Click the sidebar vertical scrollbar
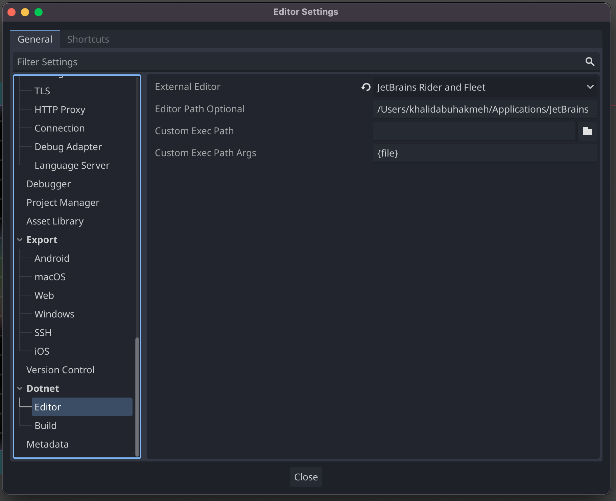This screenshot has height=501, width=616. [x=137, y=396]
